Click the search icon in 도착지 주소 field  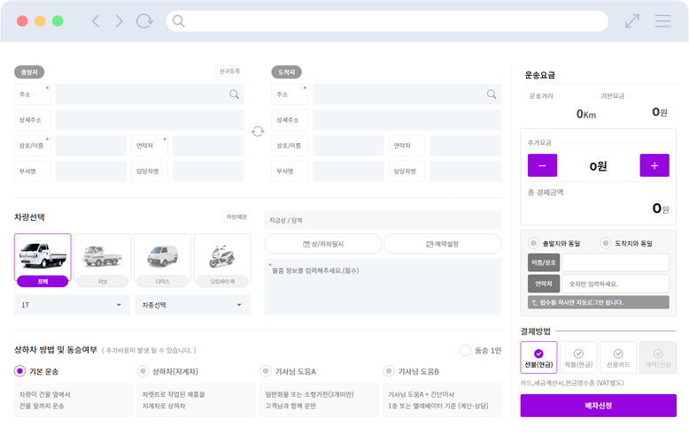[x=492, y=95]
